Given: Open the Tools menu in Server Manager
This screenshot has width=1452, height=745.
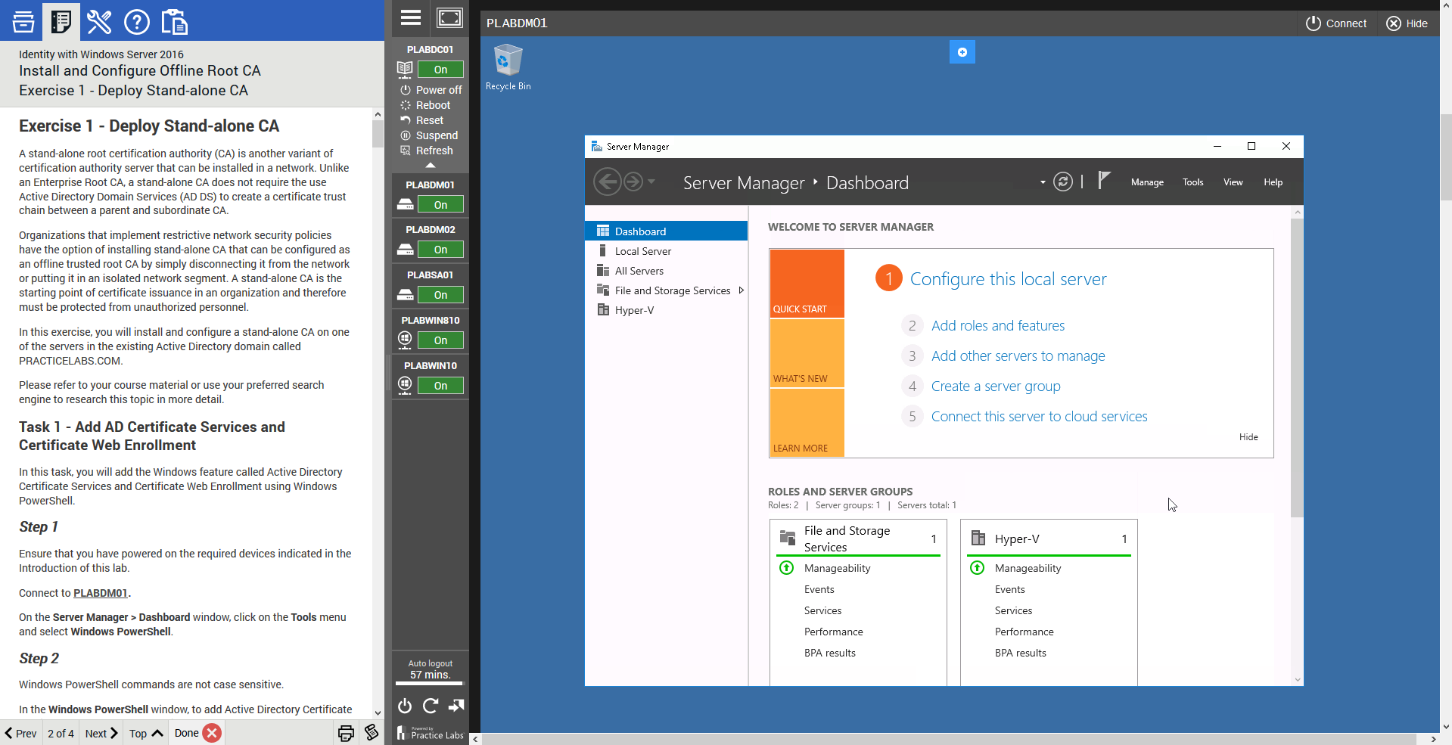Looking at the screenshot, I should click(x=1192, y=182).
